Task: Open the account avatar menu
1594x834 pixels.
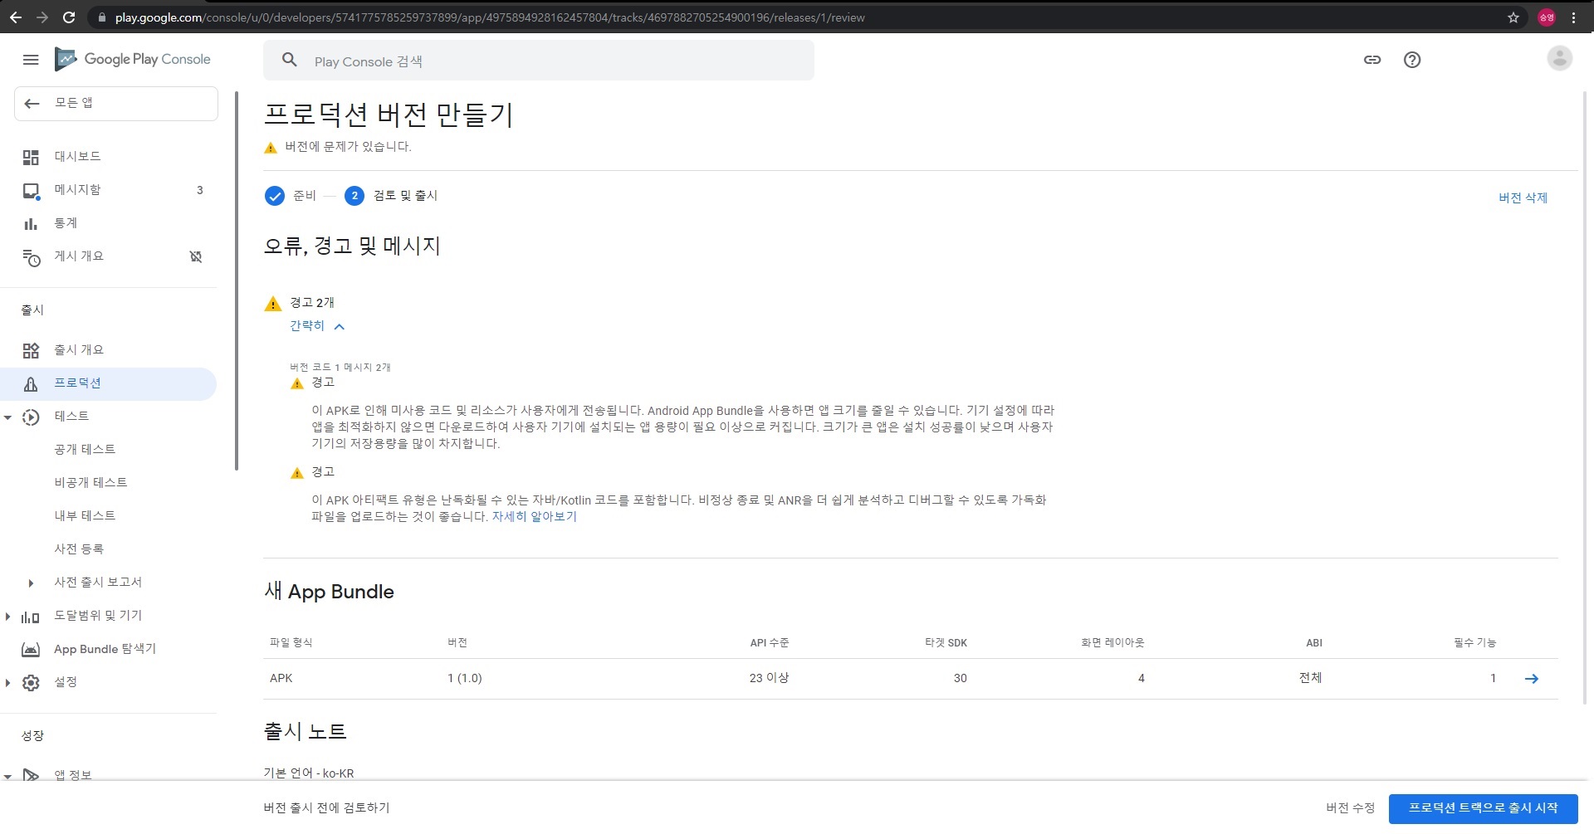Action: coord(1559,58)
